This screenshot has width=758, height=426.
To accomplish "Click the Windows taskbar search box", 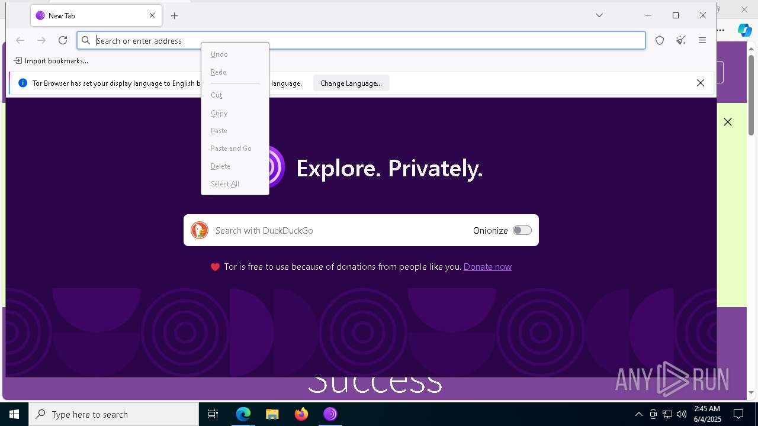I will (x=114, y=414).
